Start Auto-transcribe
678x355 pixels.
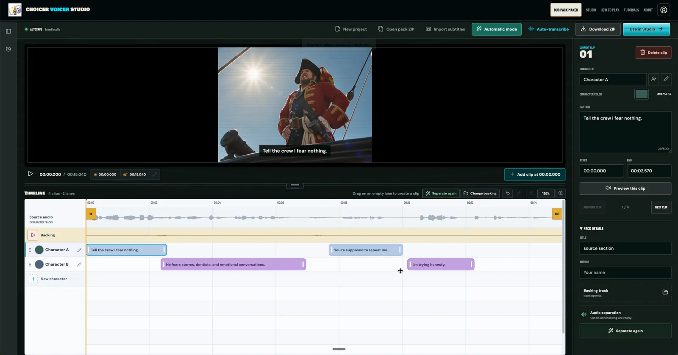pyautogui.click(x=548, y=29)
